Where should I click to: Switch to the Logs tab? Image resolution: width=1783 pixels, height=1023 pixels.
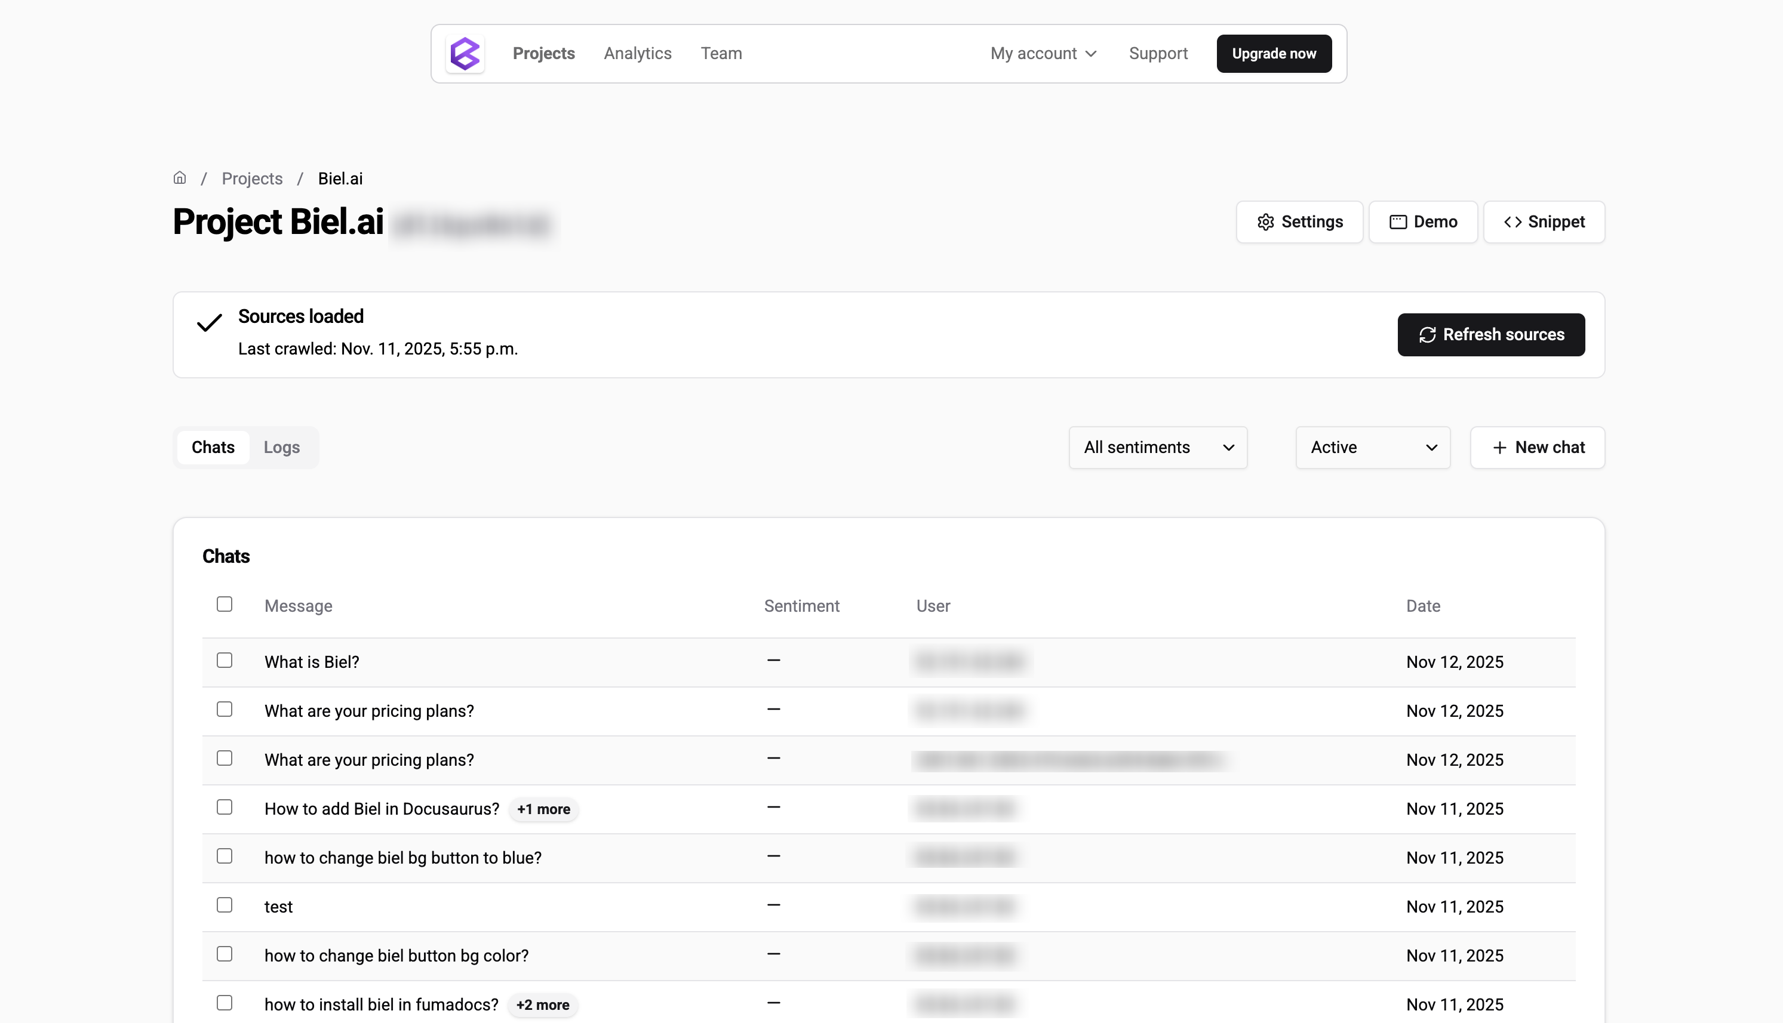coord(281,447)
